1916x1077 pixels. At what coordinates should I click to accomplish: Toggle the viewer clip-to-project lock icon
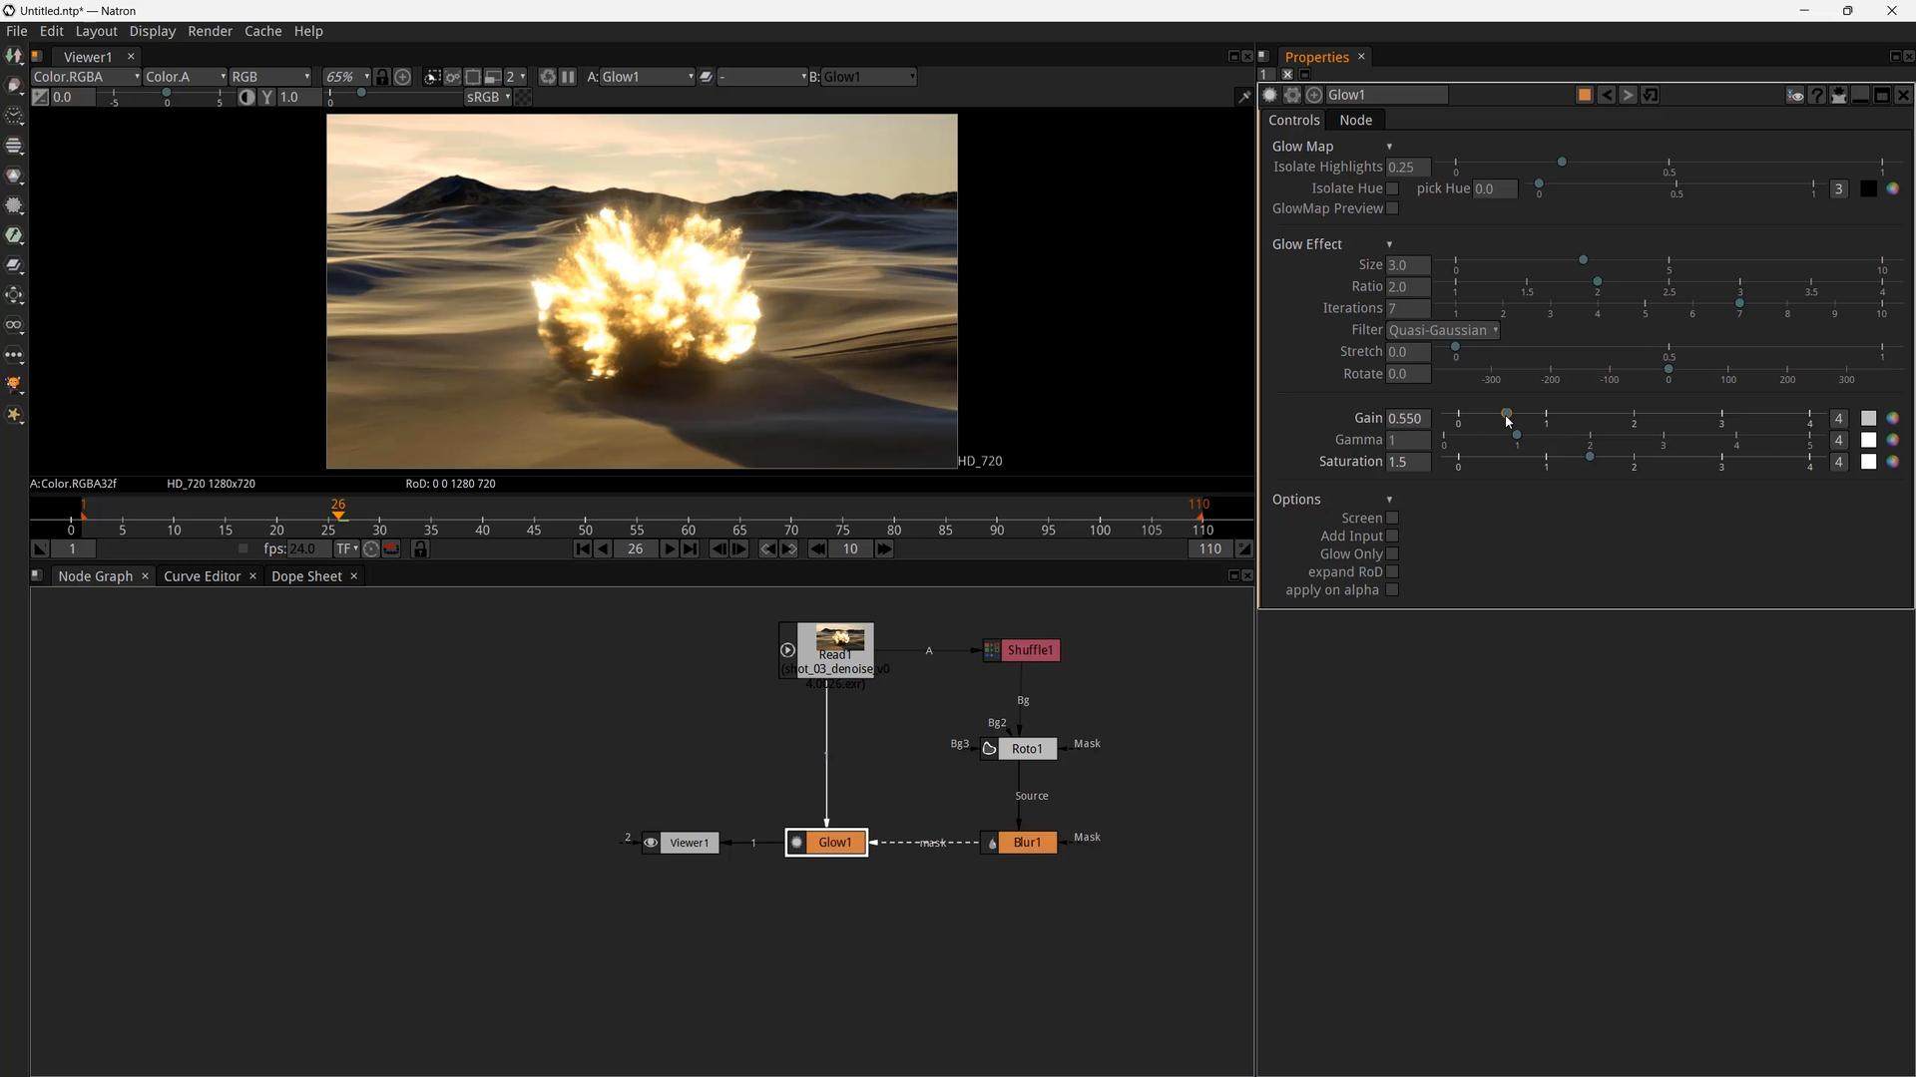382,77
